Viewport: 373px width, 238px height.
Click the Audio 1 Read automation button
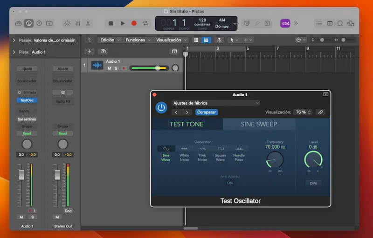(27, 133)
